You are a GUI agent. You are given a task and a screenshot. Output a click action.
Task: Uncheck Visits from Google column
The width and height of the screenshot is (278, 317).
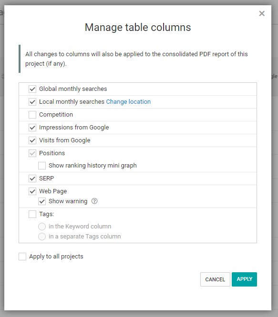(32, 140)
